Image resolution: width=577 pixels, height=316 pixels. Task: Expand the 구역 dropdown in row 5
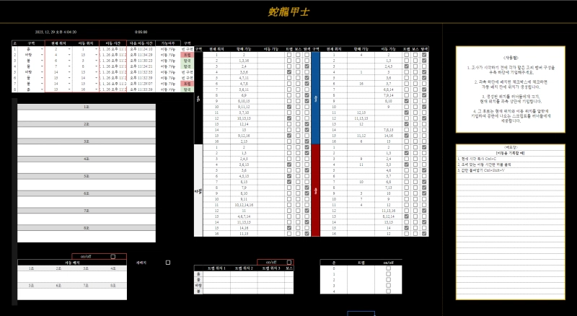pos(41,73)
